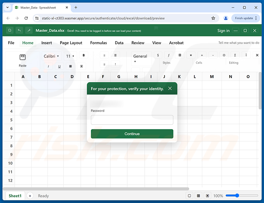Click the vertical double-arrow sort icon
The width and height of the screenshot is (264, 203).
[246, 55]
